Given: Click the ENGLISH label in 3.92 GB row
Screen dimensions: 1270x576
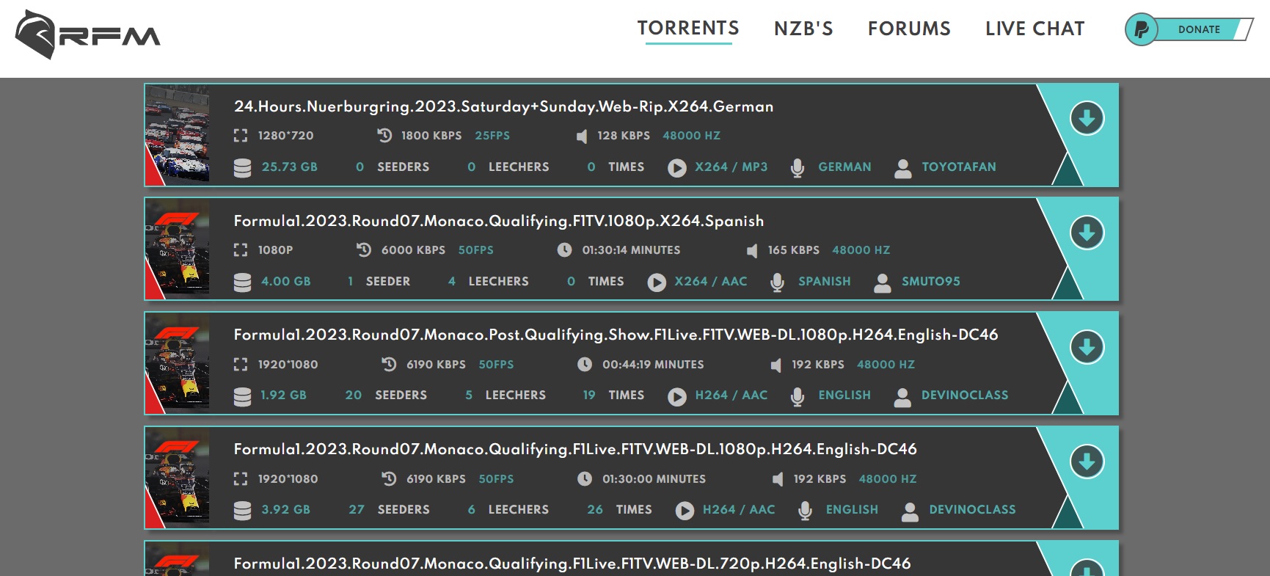Looking at the screenshot, I should pyautogui.click(x=852, y=510).
